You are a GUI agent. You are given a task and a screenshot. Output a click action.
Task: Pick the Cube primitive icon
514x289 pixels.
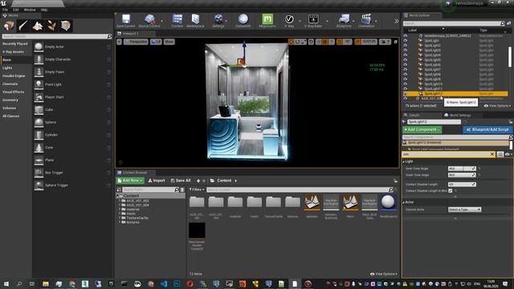click(x=39, y=110)
